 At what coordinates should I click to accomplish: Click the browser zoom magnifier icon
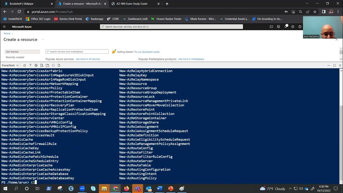[300, 12]
